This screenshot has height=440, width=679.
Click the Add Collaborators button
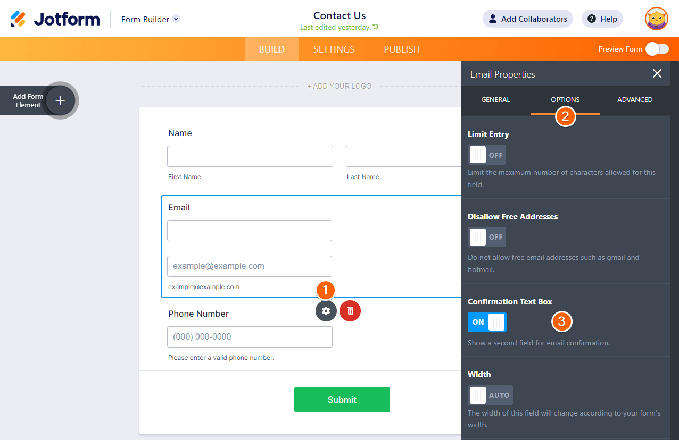[527, 19]
